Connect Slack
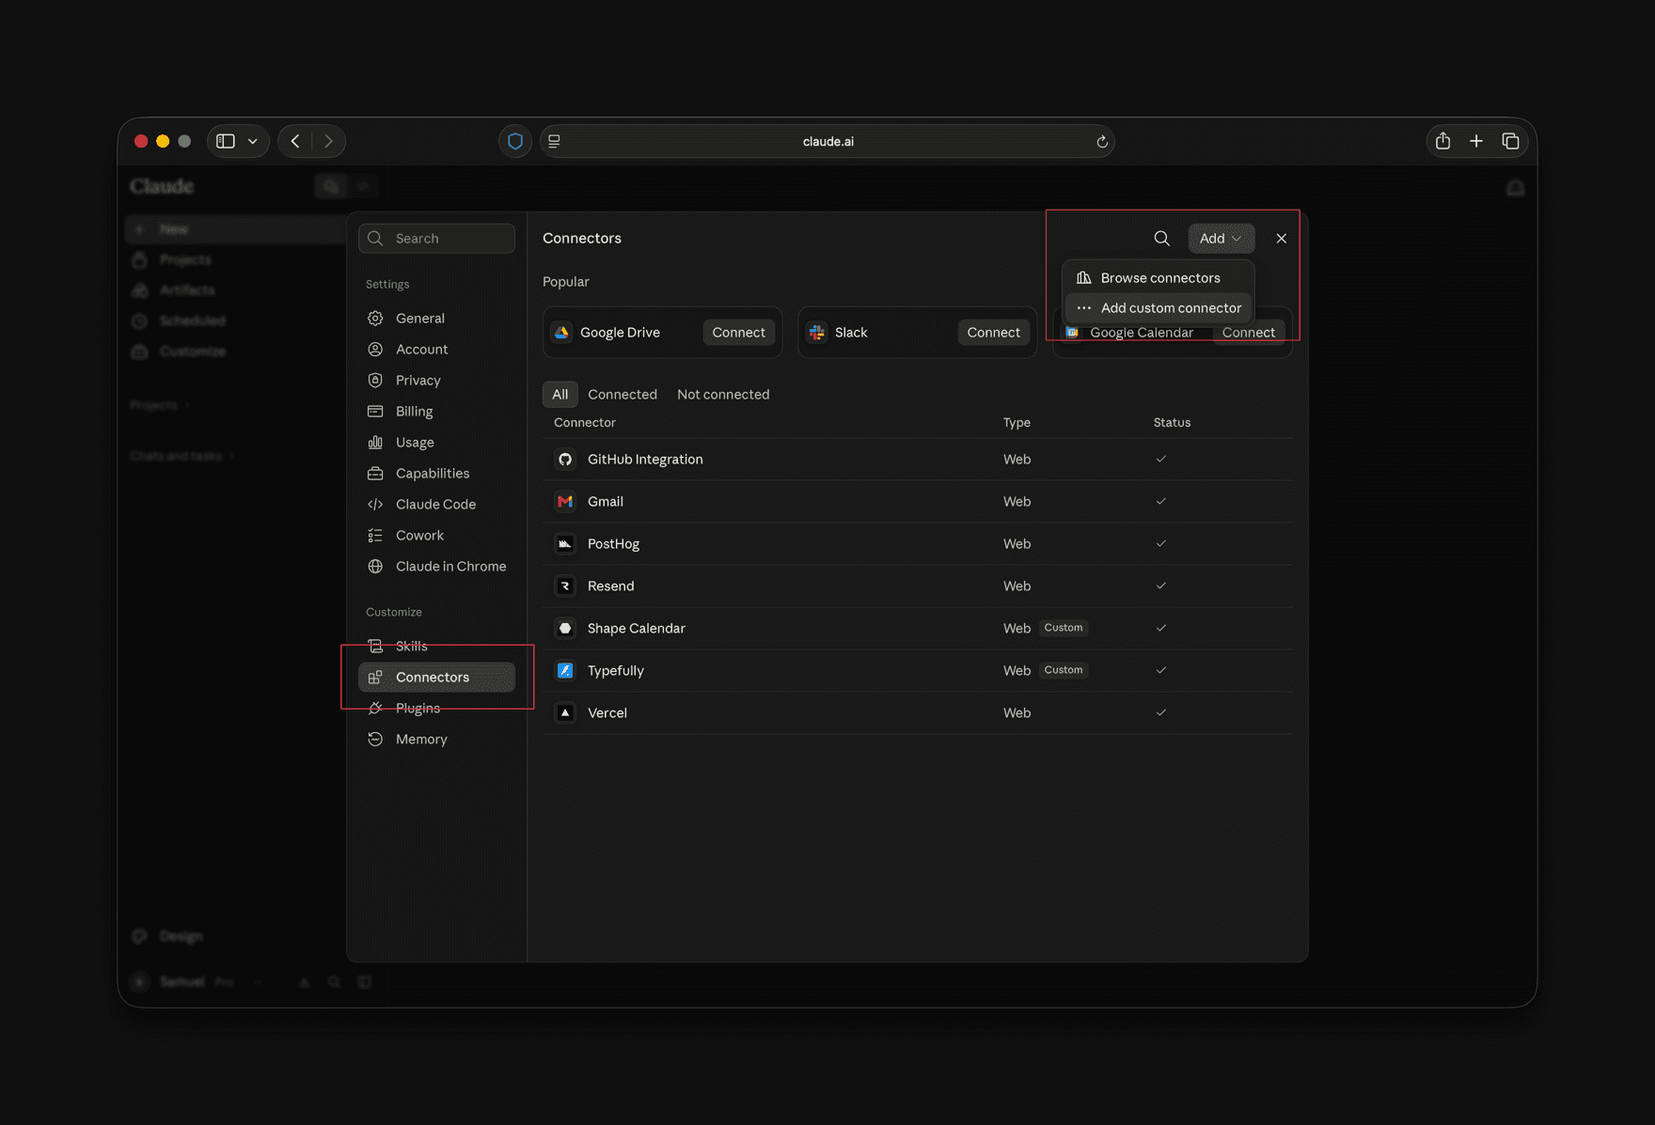This screenshot has width=1655, height=1125. [x=993, y=332]
